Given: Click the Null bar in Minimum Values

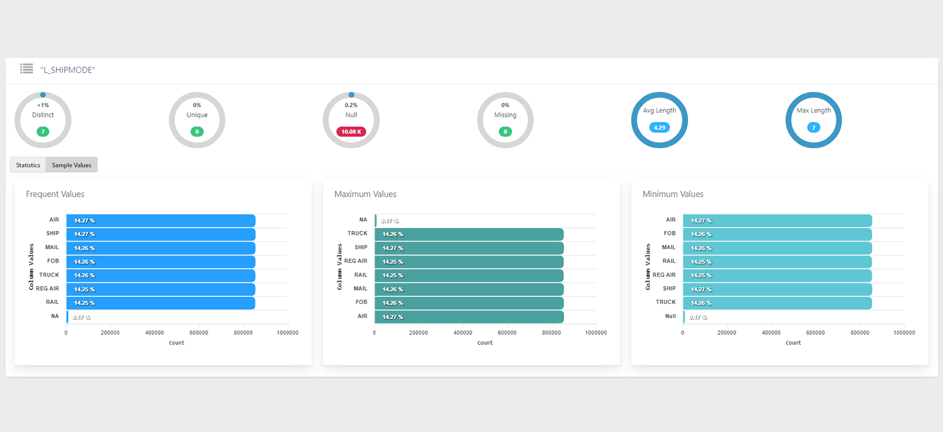Looking at the screenshot, I should [684, 317].
